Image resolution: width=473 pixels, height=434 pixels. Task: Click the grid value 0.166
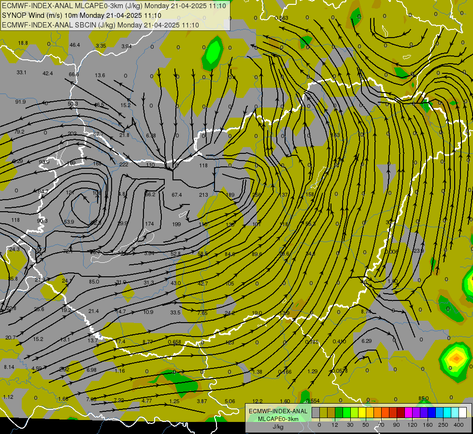(285, 372)
